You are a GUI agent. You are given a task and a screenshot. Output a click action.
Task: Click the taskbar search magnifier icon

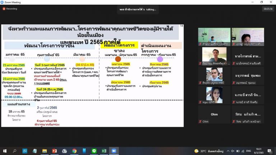pyautogui.click(x=15, y=151)
